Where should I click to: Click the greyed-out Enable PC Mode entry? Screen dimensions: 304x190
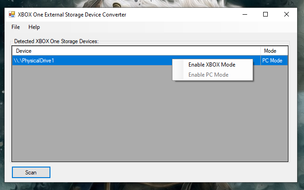[208, 75]
